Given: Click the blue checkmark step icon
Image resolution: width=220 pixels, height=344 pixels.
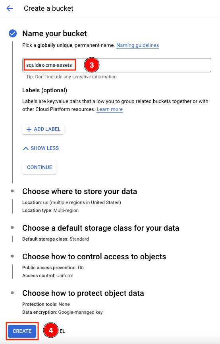Looking at the screenshot, I should [13, 33].
